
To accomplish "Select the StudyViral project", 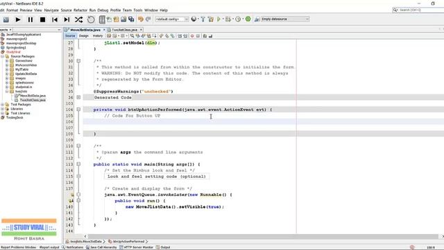I will (x=13, y=52).
